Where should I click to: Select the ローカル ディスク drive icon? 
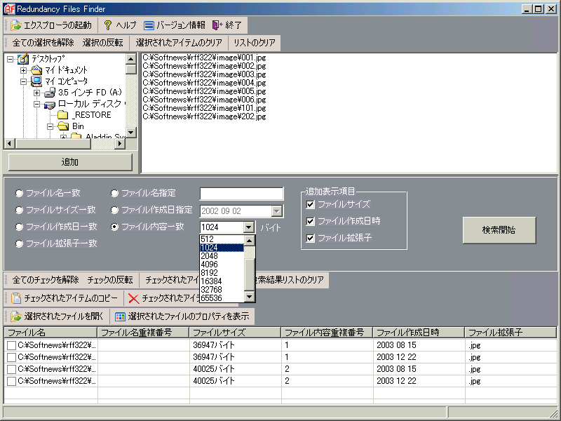pos(50,104)
